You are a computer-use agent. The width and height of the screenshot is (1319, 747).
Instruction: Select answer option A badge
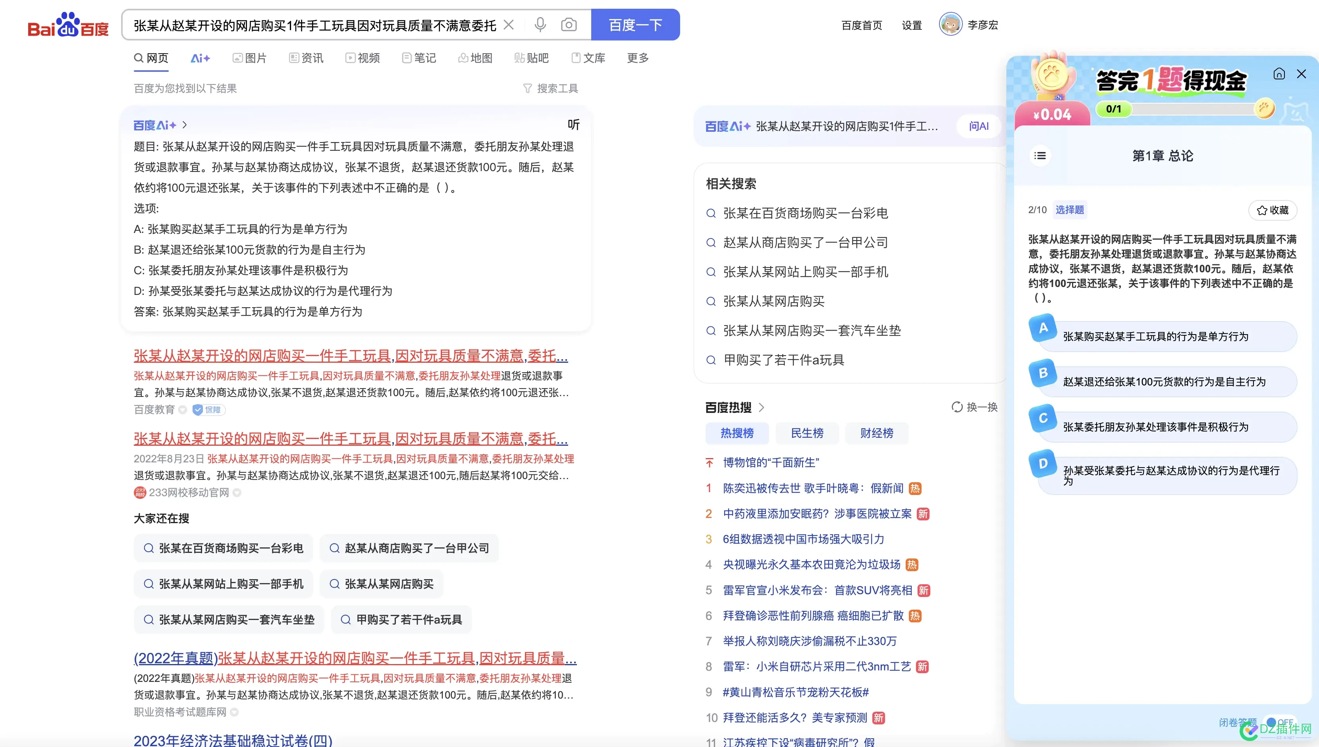pyautogui.click(x=1043, y=328)
